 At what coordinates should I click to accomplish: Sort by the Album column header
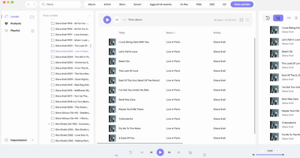pyautogui.click(x=171, y=33)
